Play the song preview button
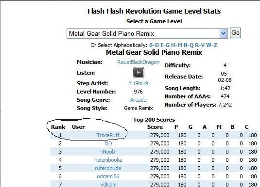 point(139,72)
